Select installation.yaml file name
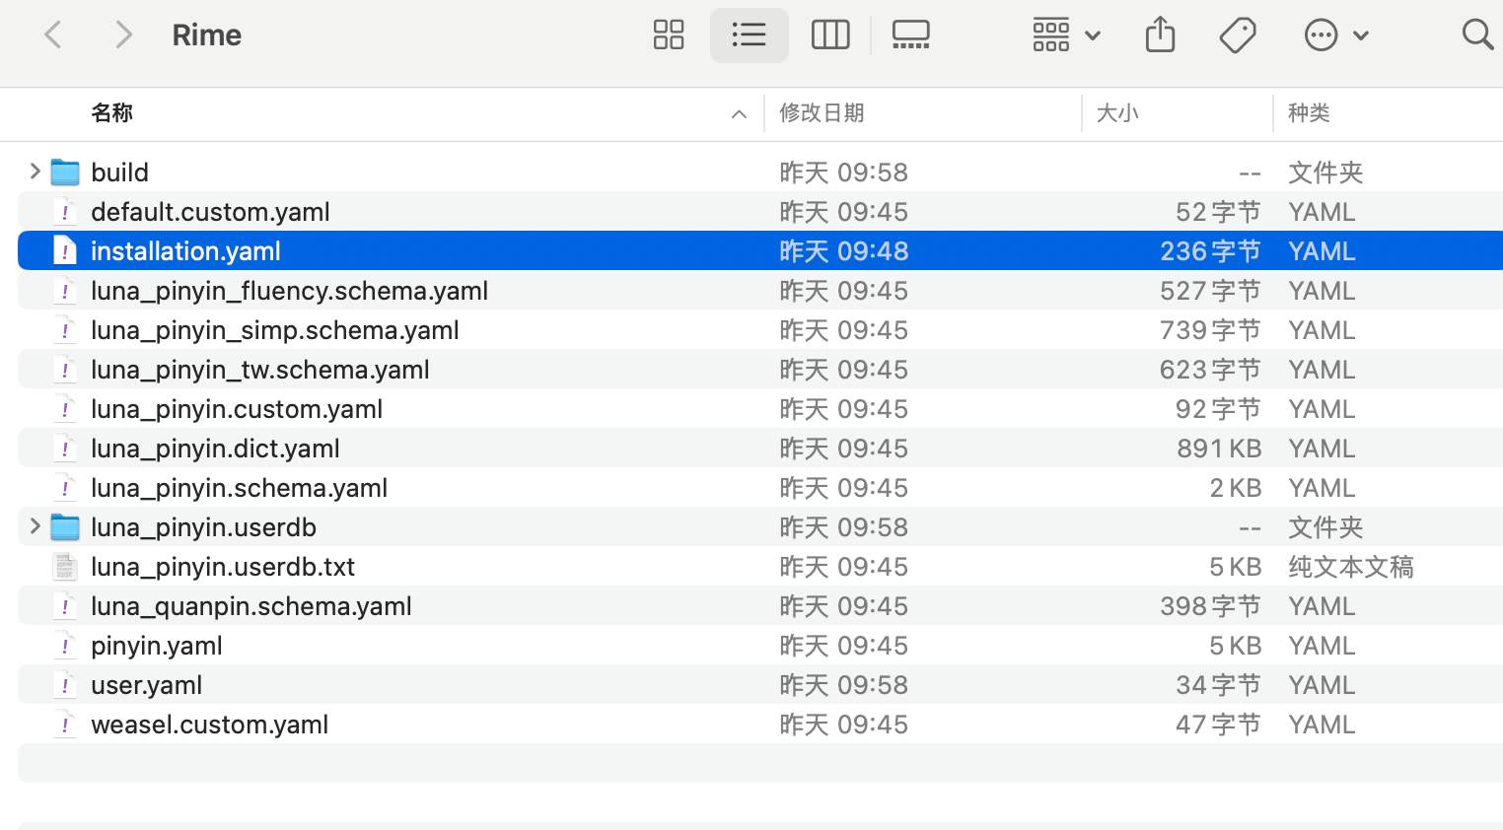1503x830 pixels. point(185,251)
